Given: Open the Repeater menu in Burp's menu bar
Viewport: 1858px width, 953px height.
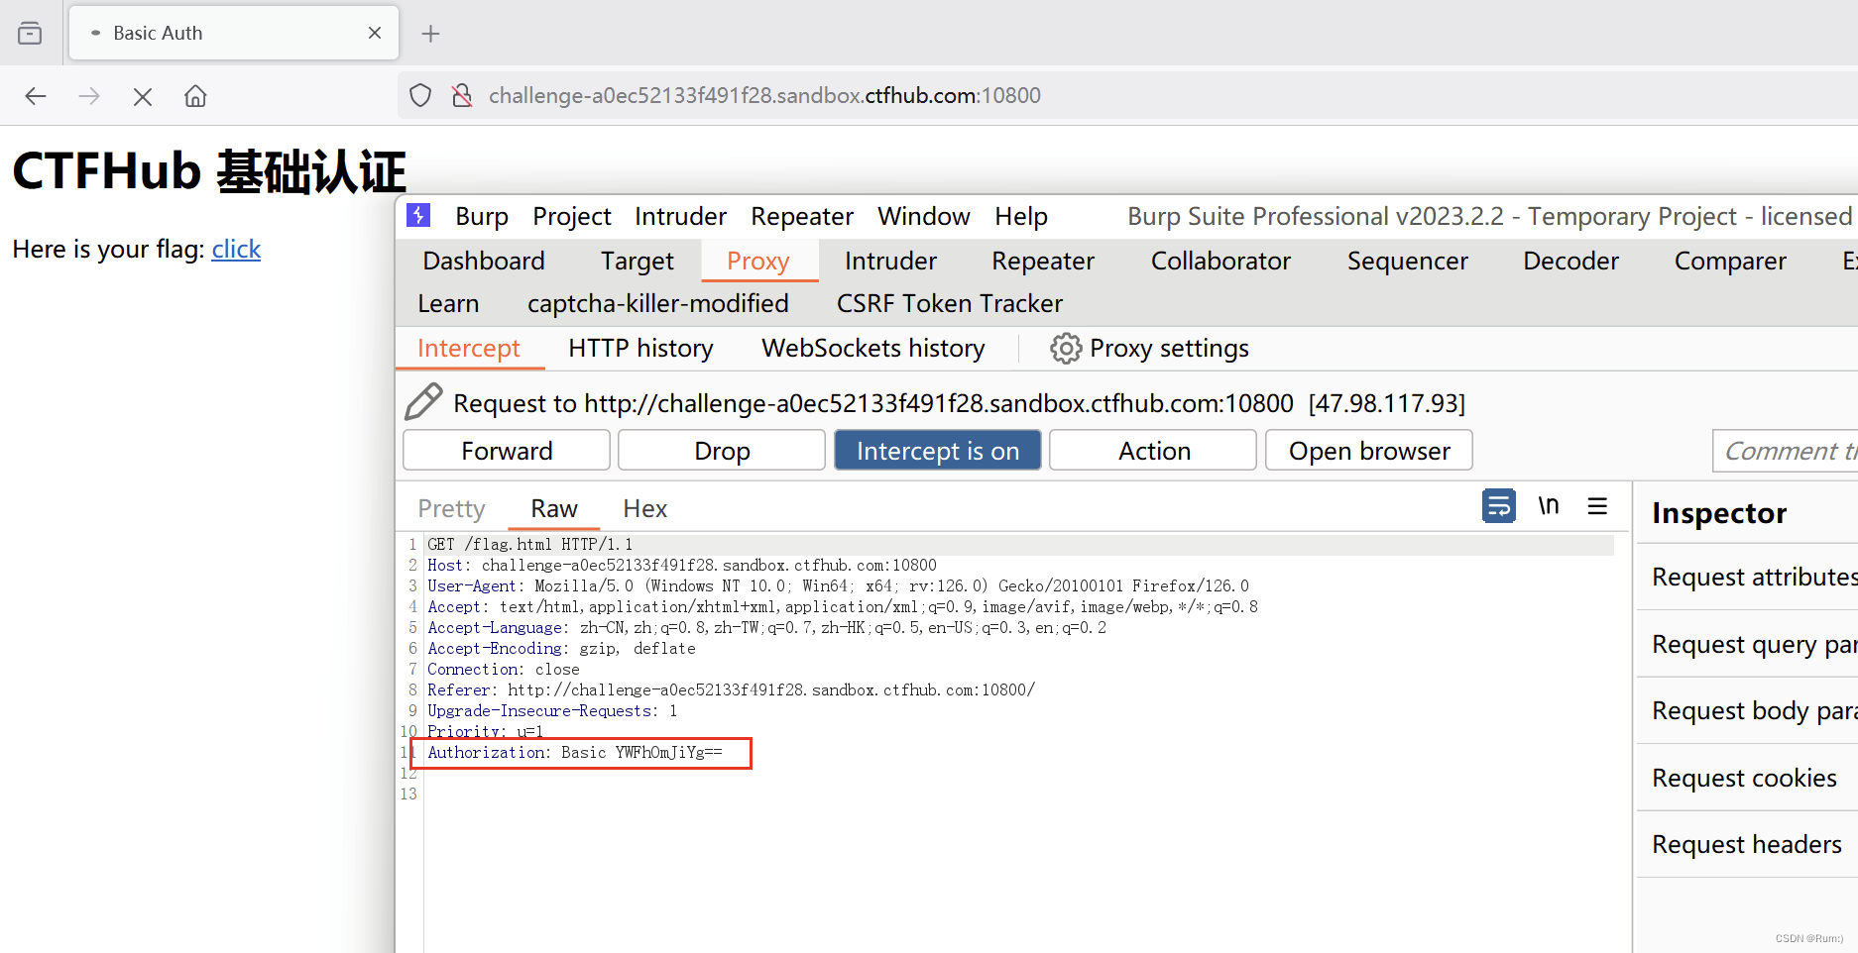Looking at the screenshot, I should point(801,216).
